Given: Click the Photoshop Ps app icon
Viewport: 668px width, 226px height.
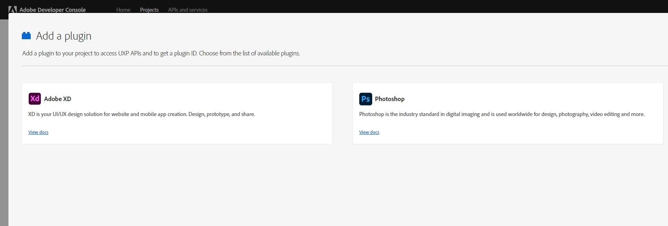Looking at the screenshot, I should [366, 99].
